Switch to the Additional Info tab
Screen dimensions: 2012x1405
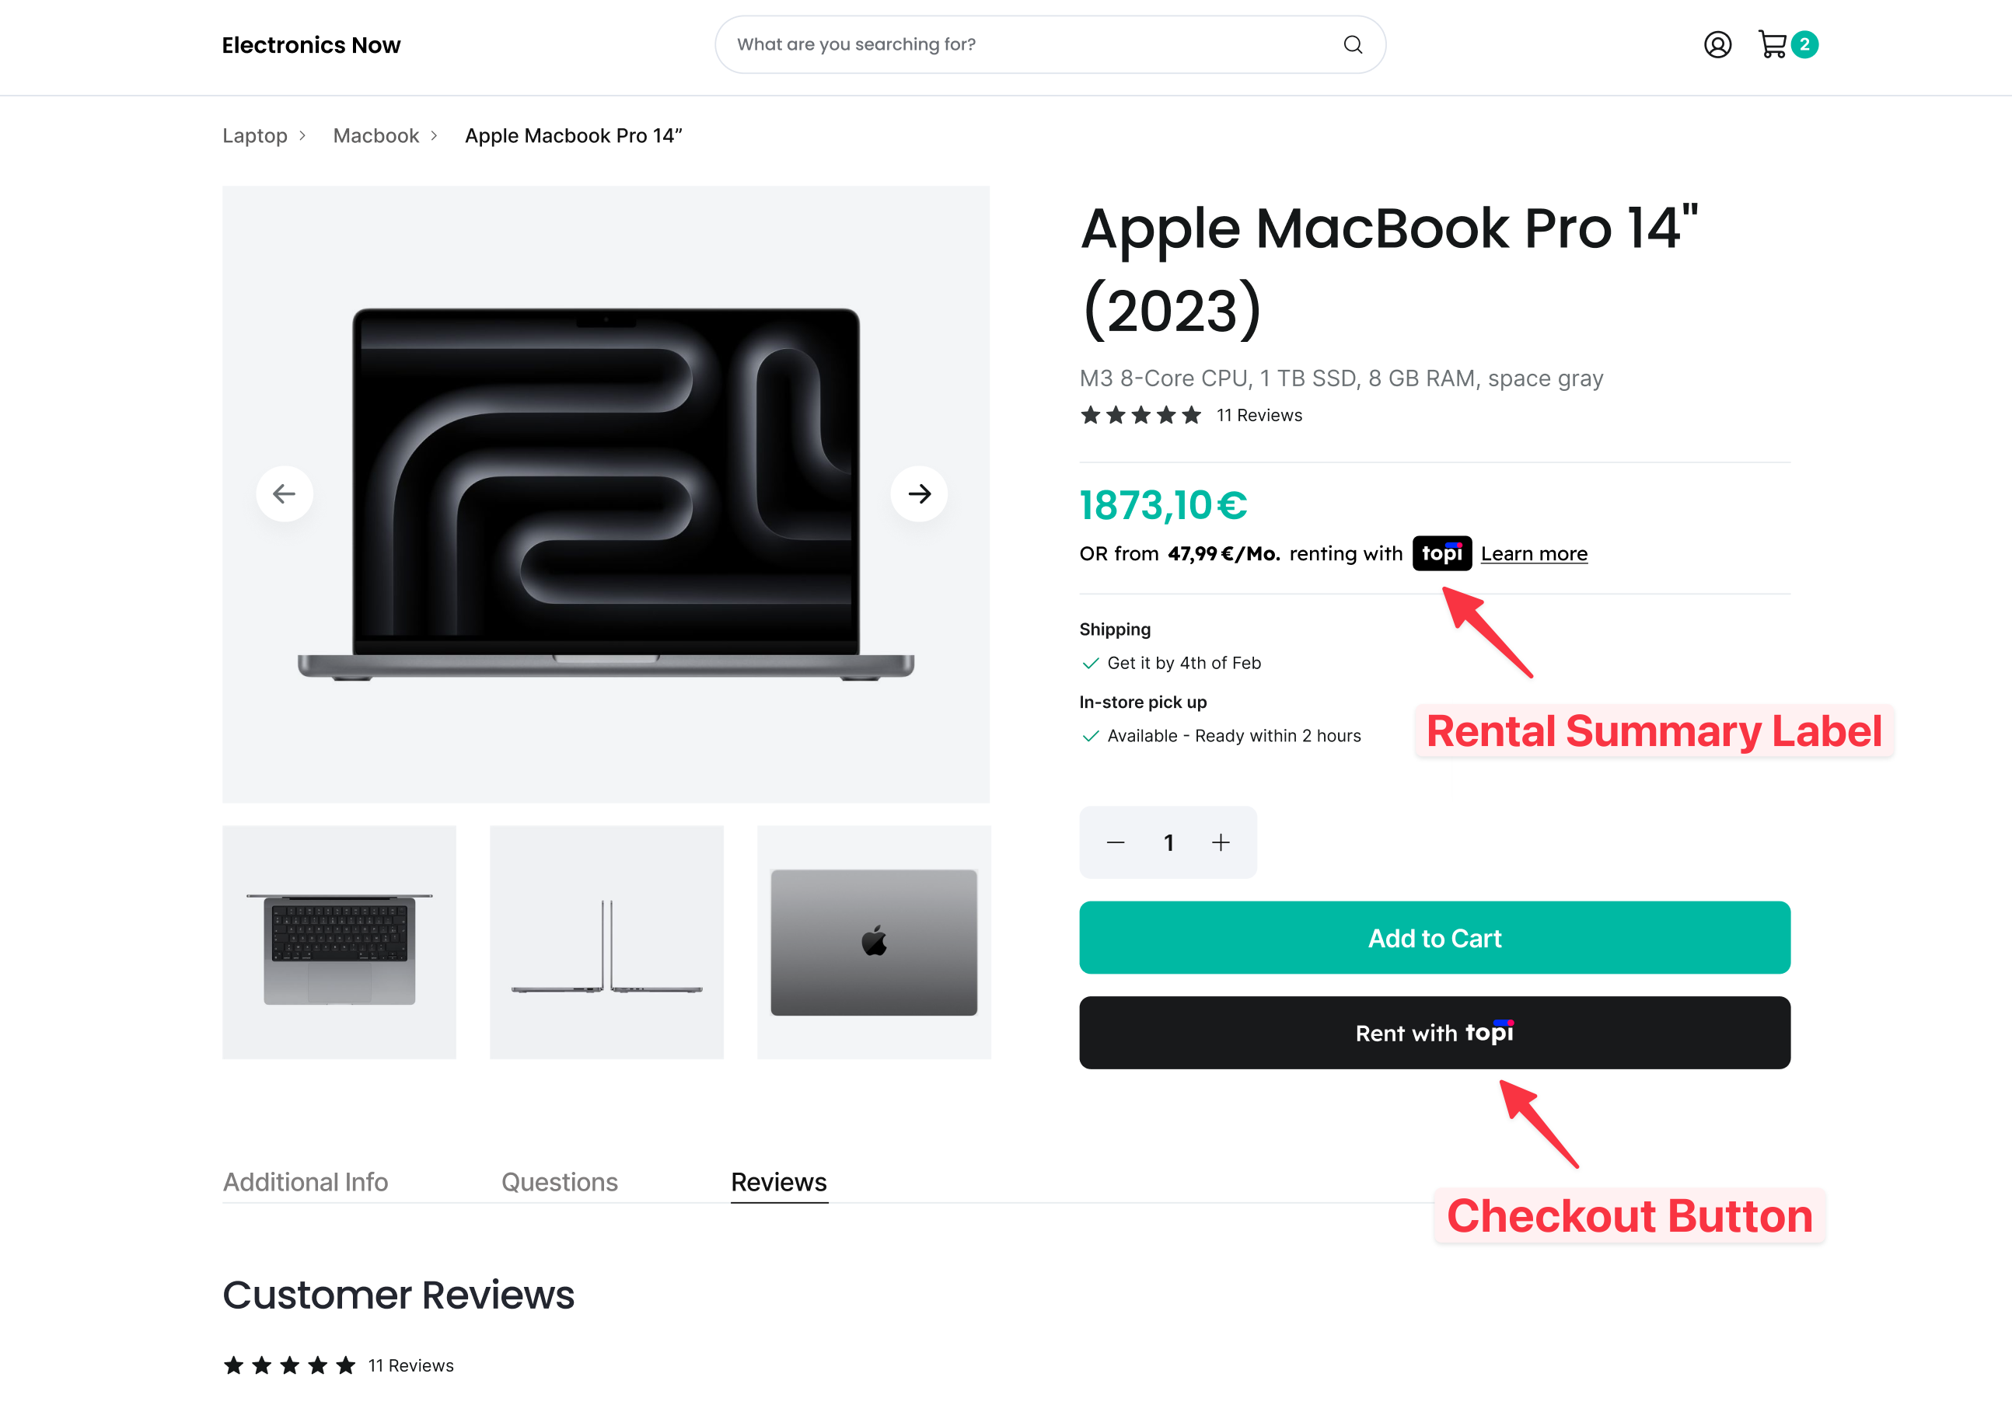305,1182
